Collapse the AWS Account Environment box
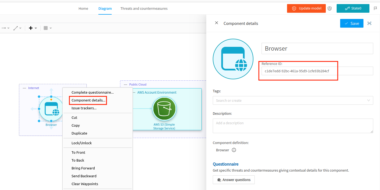 tap(134, 92)
